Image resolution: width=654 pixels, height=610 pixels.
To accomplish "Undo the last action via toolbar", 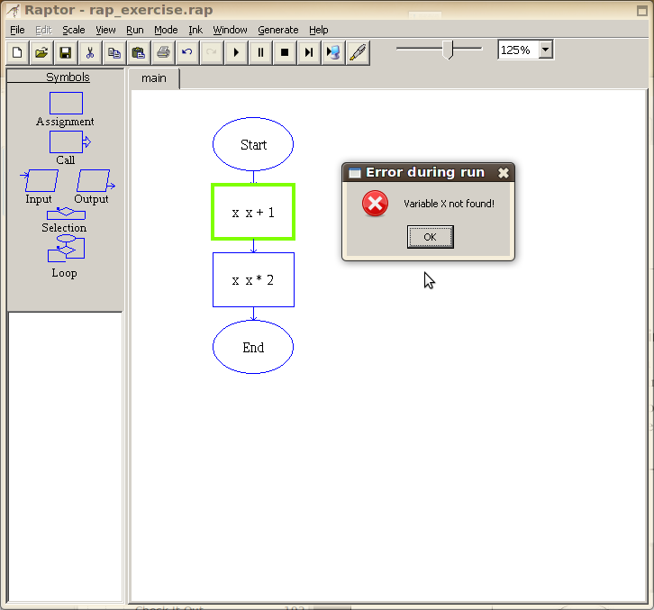I will (x=186, y=52).
